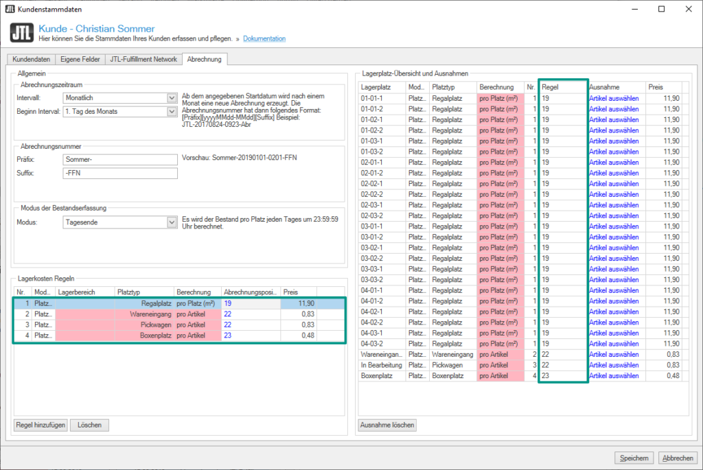Click the JTL logo icon in header
Viewport: 703px width, 470px height.
click(21, 34)
